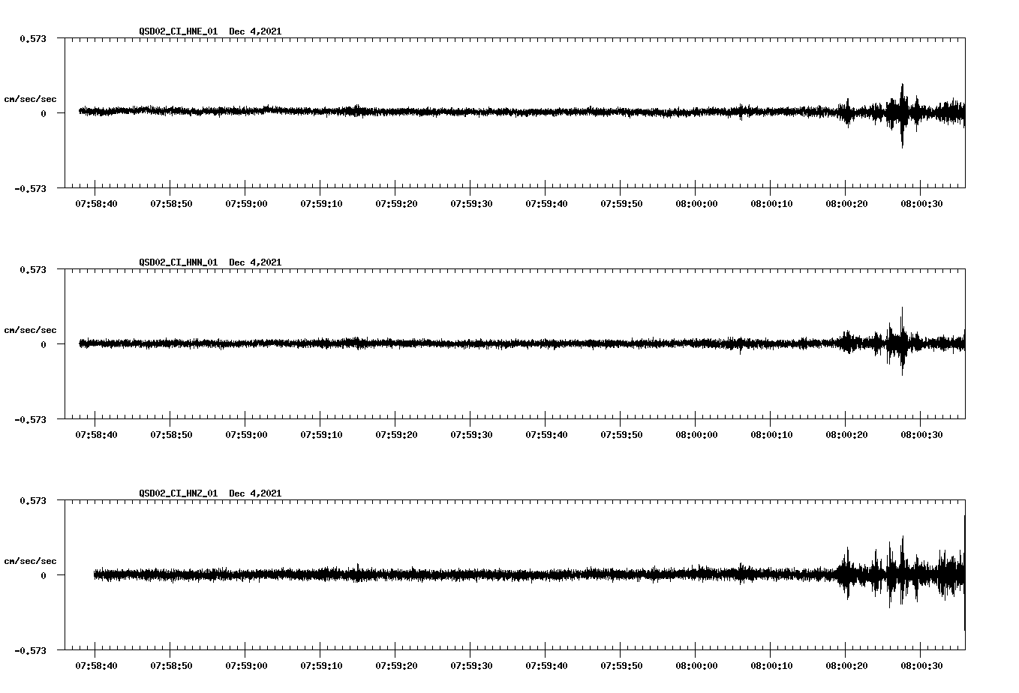Image resolution: width=1019 pixels, height=693 pixels.
Task: Pick the 08:00:00 timestamp below HNZ trace
Action: point(696,666)
